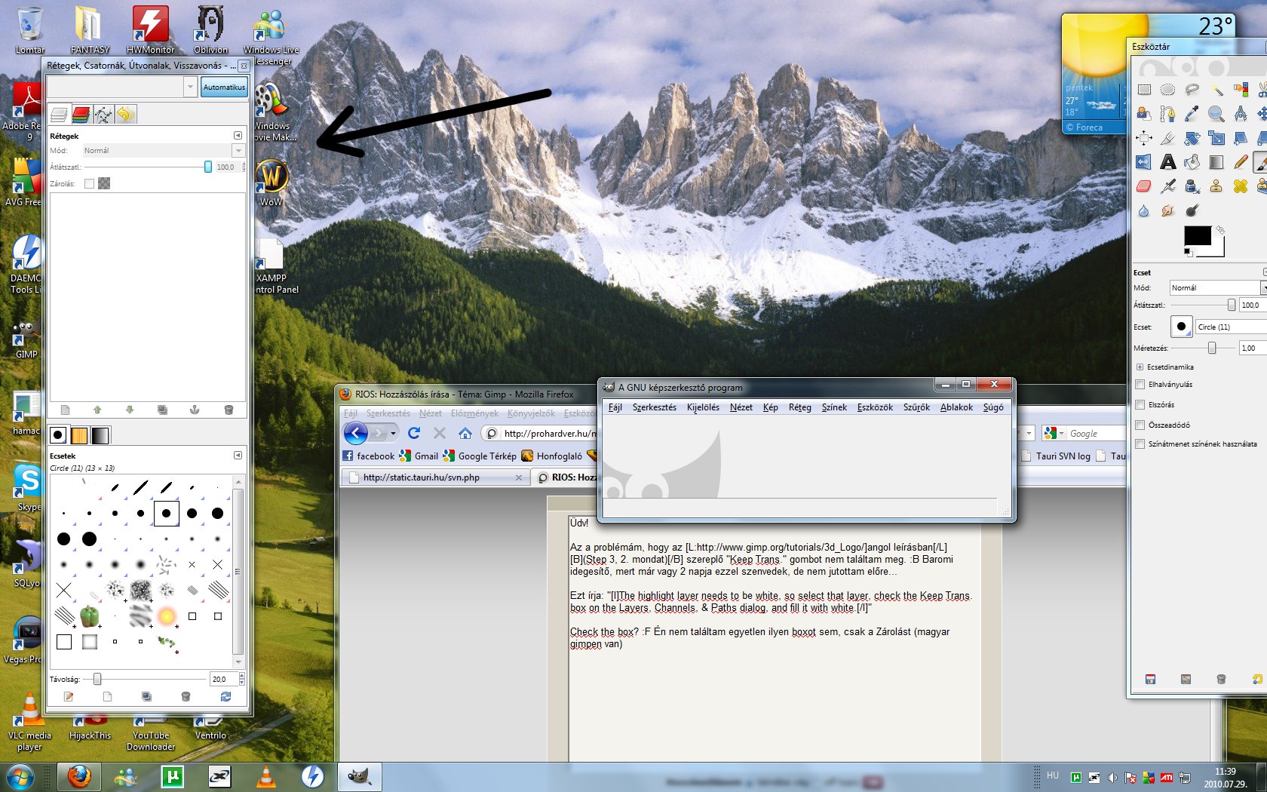Click Firefox reload button
The image size is (1267, 792).
click(413, 433)
